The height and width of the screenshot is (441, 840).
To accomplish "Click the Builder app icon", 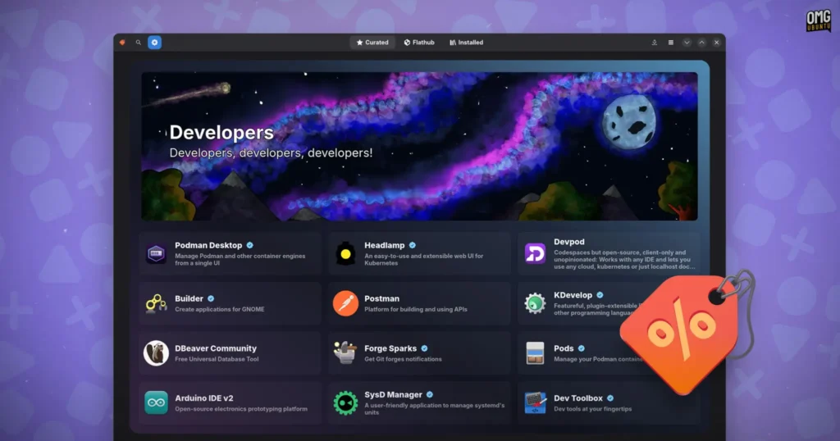I will pyautogui.click(x=156, y=303).
